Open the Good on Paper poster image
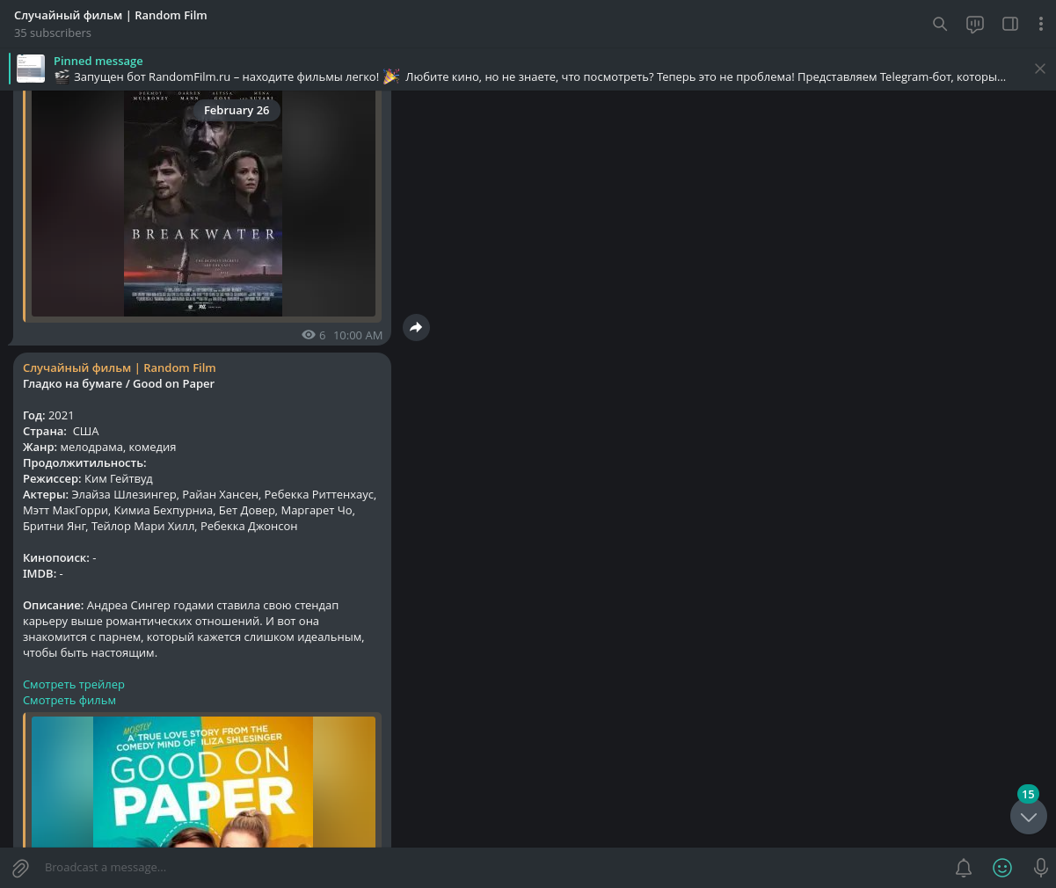Screen dimensions: 1056x888 [203, 782]
